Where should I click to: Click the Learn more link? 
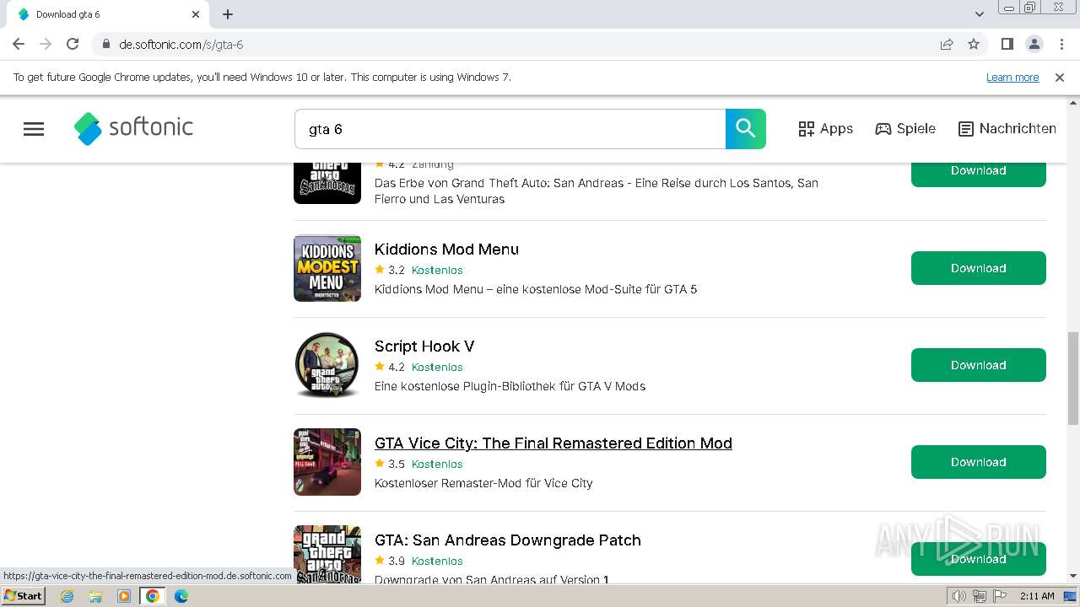tap(1012, 77)
